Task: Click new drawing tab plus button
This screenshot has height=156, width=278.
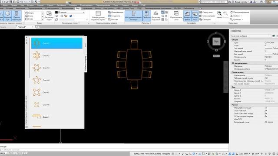Action: pyautogui.click(x=38, y=27)
